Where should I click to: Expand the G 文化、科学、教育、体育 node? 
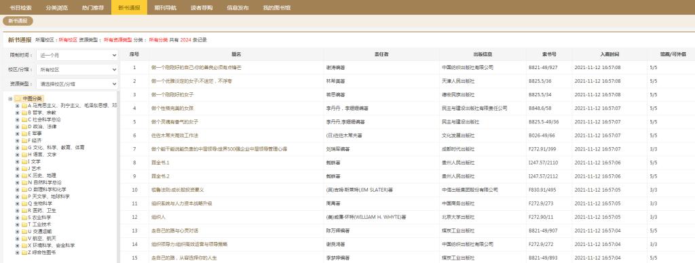pyautogui.click(x=17, y=148)
